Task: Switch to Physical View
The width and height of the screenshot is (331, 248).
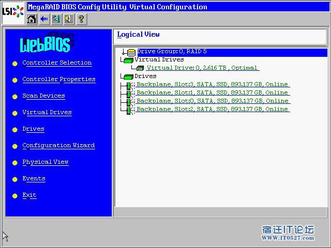Action: (x=46, y=162)
